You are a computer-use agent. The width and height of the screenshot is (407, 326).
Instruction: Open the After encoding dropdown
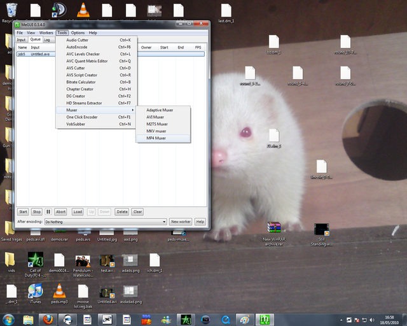coord(106,222)
